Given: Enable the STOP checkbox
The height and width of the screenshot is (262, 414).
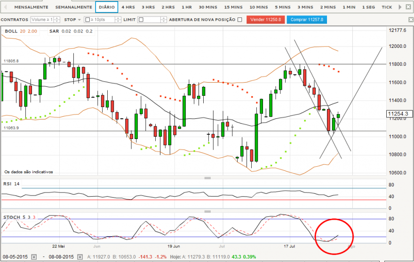Looking at the screenshot, I should click(x=88, y=20).
